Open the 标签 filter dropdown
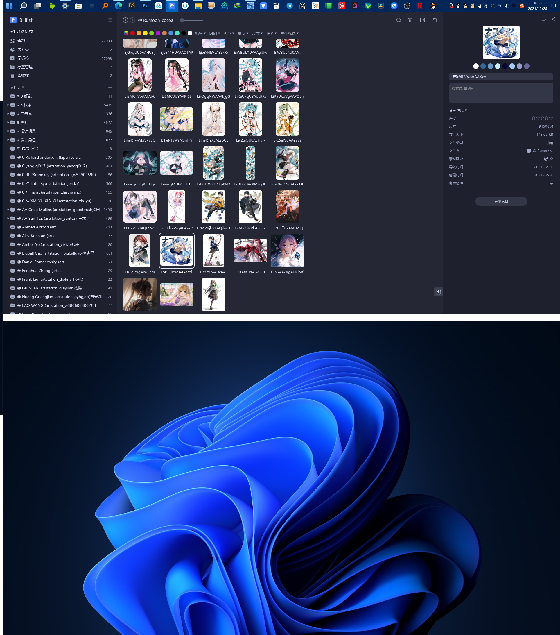This screenshot has width=560, height=635. point(200,33)
